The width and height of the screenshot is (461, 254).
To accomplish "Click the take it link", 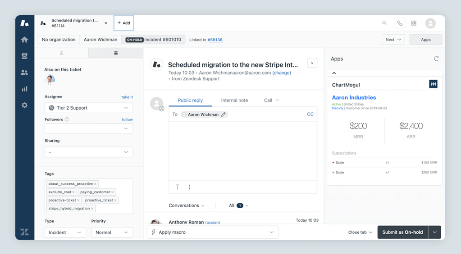I will (x=127, y=97).
